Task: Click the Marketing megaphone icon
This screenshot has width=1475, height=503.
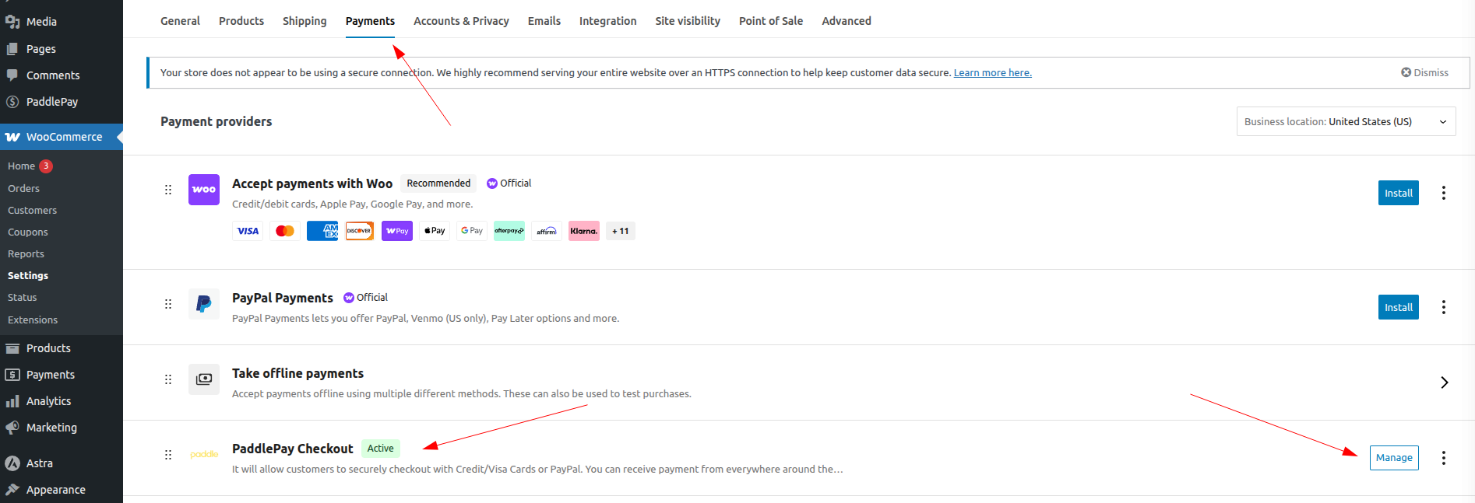Action: tap(12, 428)
